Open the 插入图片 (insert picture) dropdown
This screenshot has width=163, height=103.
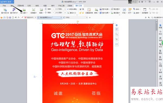coord(24,13)
